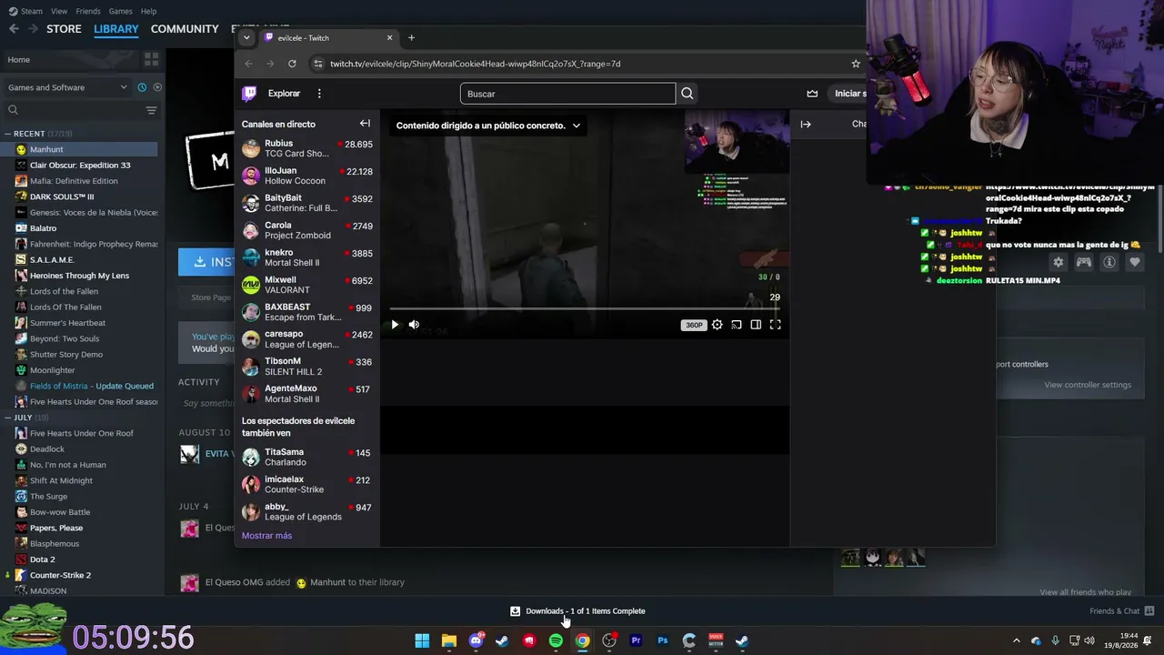
Task: Toggle theatre mode on the Twitch player
Action: [756, 325]
